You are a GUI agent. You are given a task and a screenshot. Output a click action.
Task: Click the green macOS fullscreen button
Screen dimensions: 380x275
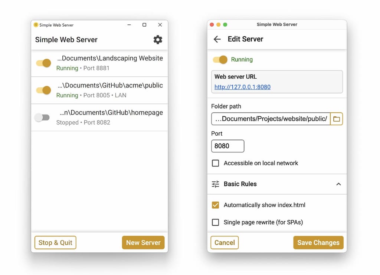coord(225,25)
